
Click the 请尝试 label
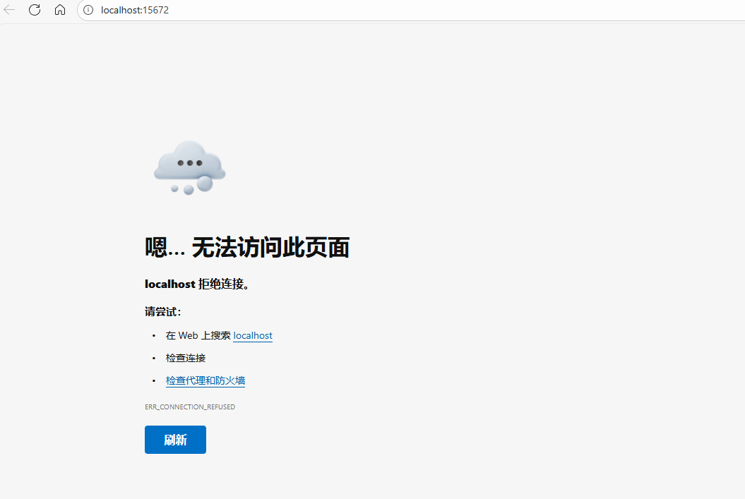pos(163,312)
